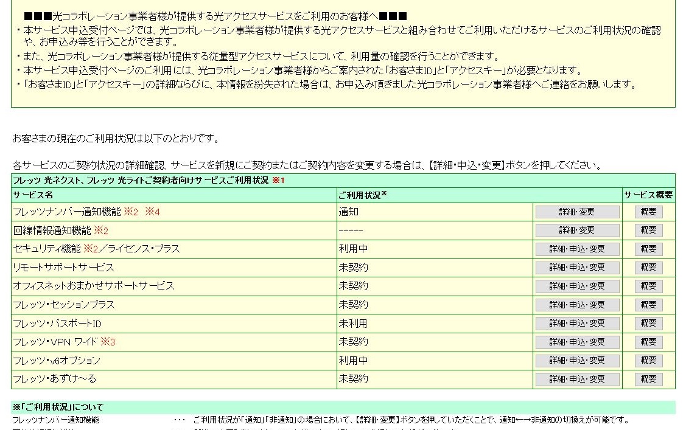Open 概要 for オフィスネットおまかせサポートサービス

click(648, 286)
